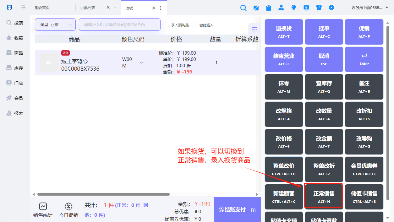Open the clipboard icon in top toolbar

click(269, 8)
